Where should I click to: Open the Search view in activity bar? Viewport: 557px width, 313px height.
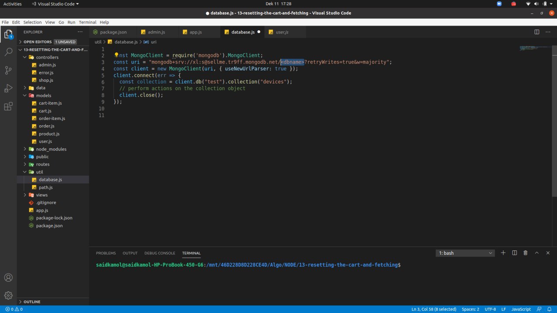8,52
